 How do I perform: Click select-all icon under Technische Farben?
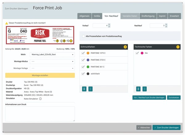tap(138, 89)
